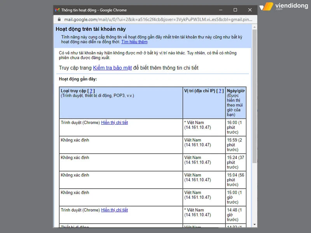Open the 'Tìm hiểu thêm' link
Image resolution: width=311 pixels, height=233 pixels.
tap(134, 42)
